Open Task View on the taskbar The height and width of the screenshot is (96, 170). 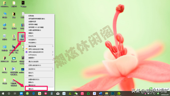pos(15,94)
